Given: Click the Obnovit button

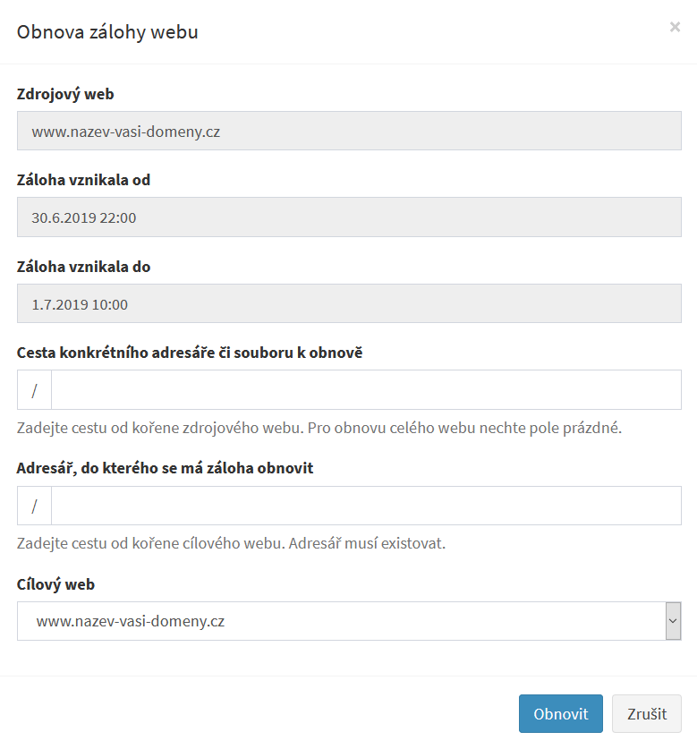Looking at the screenshot, I should click(x=560, y=714).
